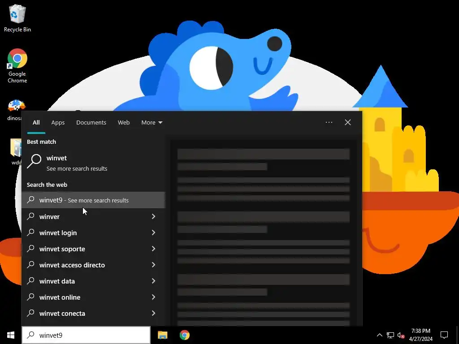Open the search panel options ellipsis
Screen dimensions: 459x344
coord(329,122)
